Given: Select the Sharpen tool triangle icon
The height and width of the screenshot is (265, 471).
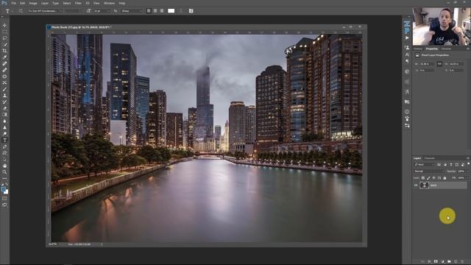Looking at the screenshot, I should (4, 127).
